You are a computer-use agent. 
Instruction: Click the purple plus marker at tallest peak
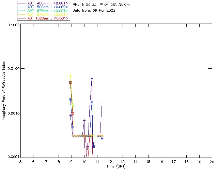92,78
